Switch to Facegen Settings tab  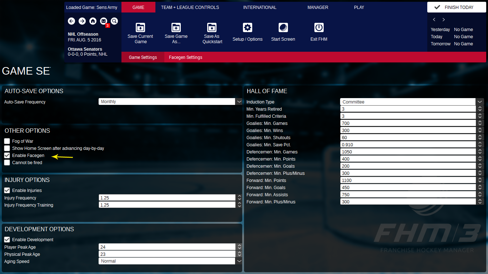click(185, 57)
